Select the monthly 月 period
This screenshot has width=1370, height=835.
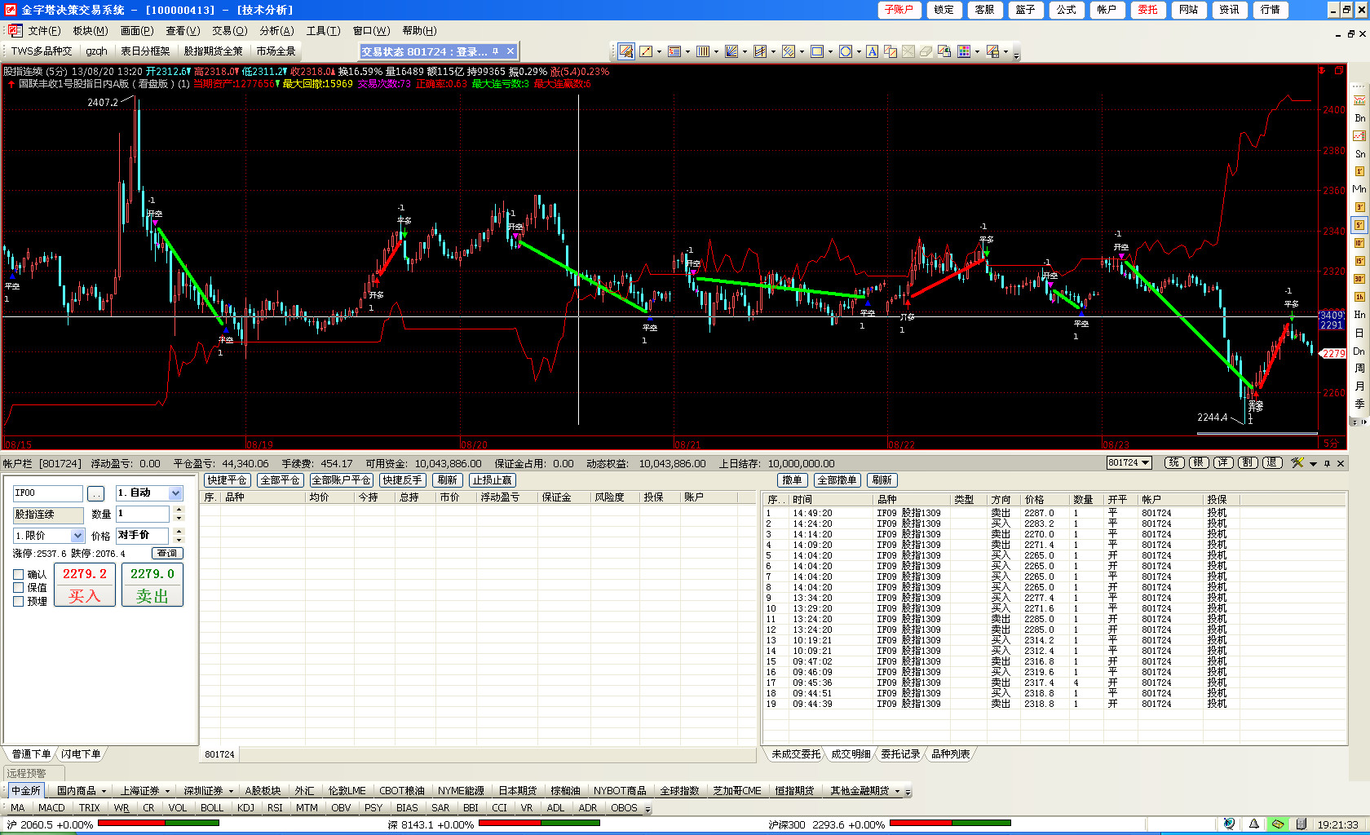coord(1359,387)
